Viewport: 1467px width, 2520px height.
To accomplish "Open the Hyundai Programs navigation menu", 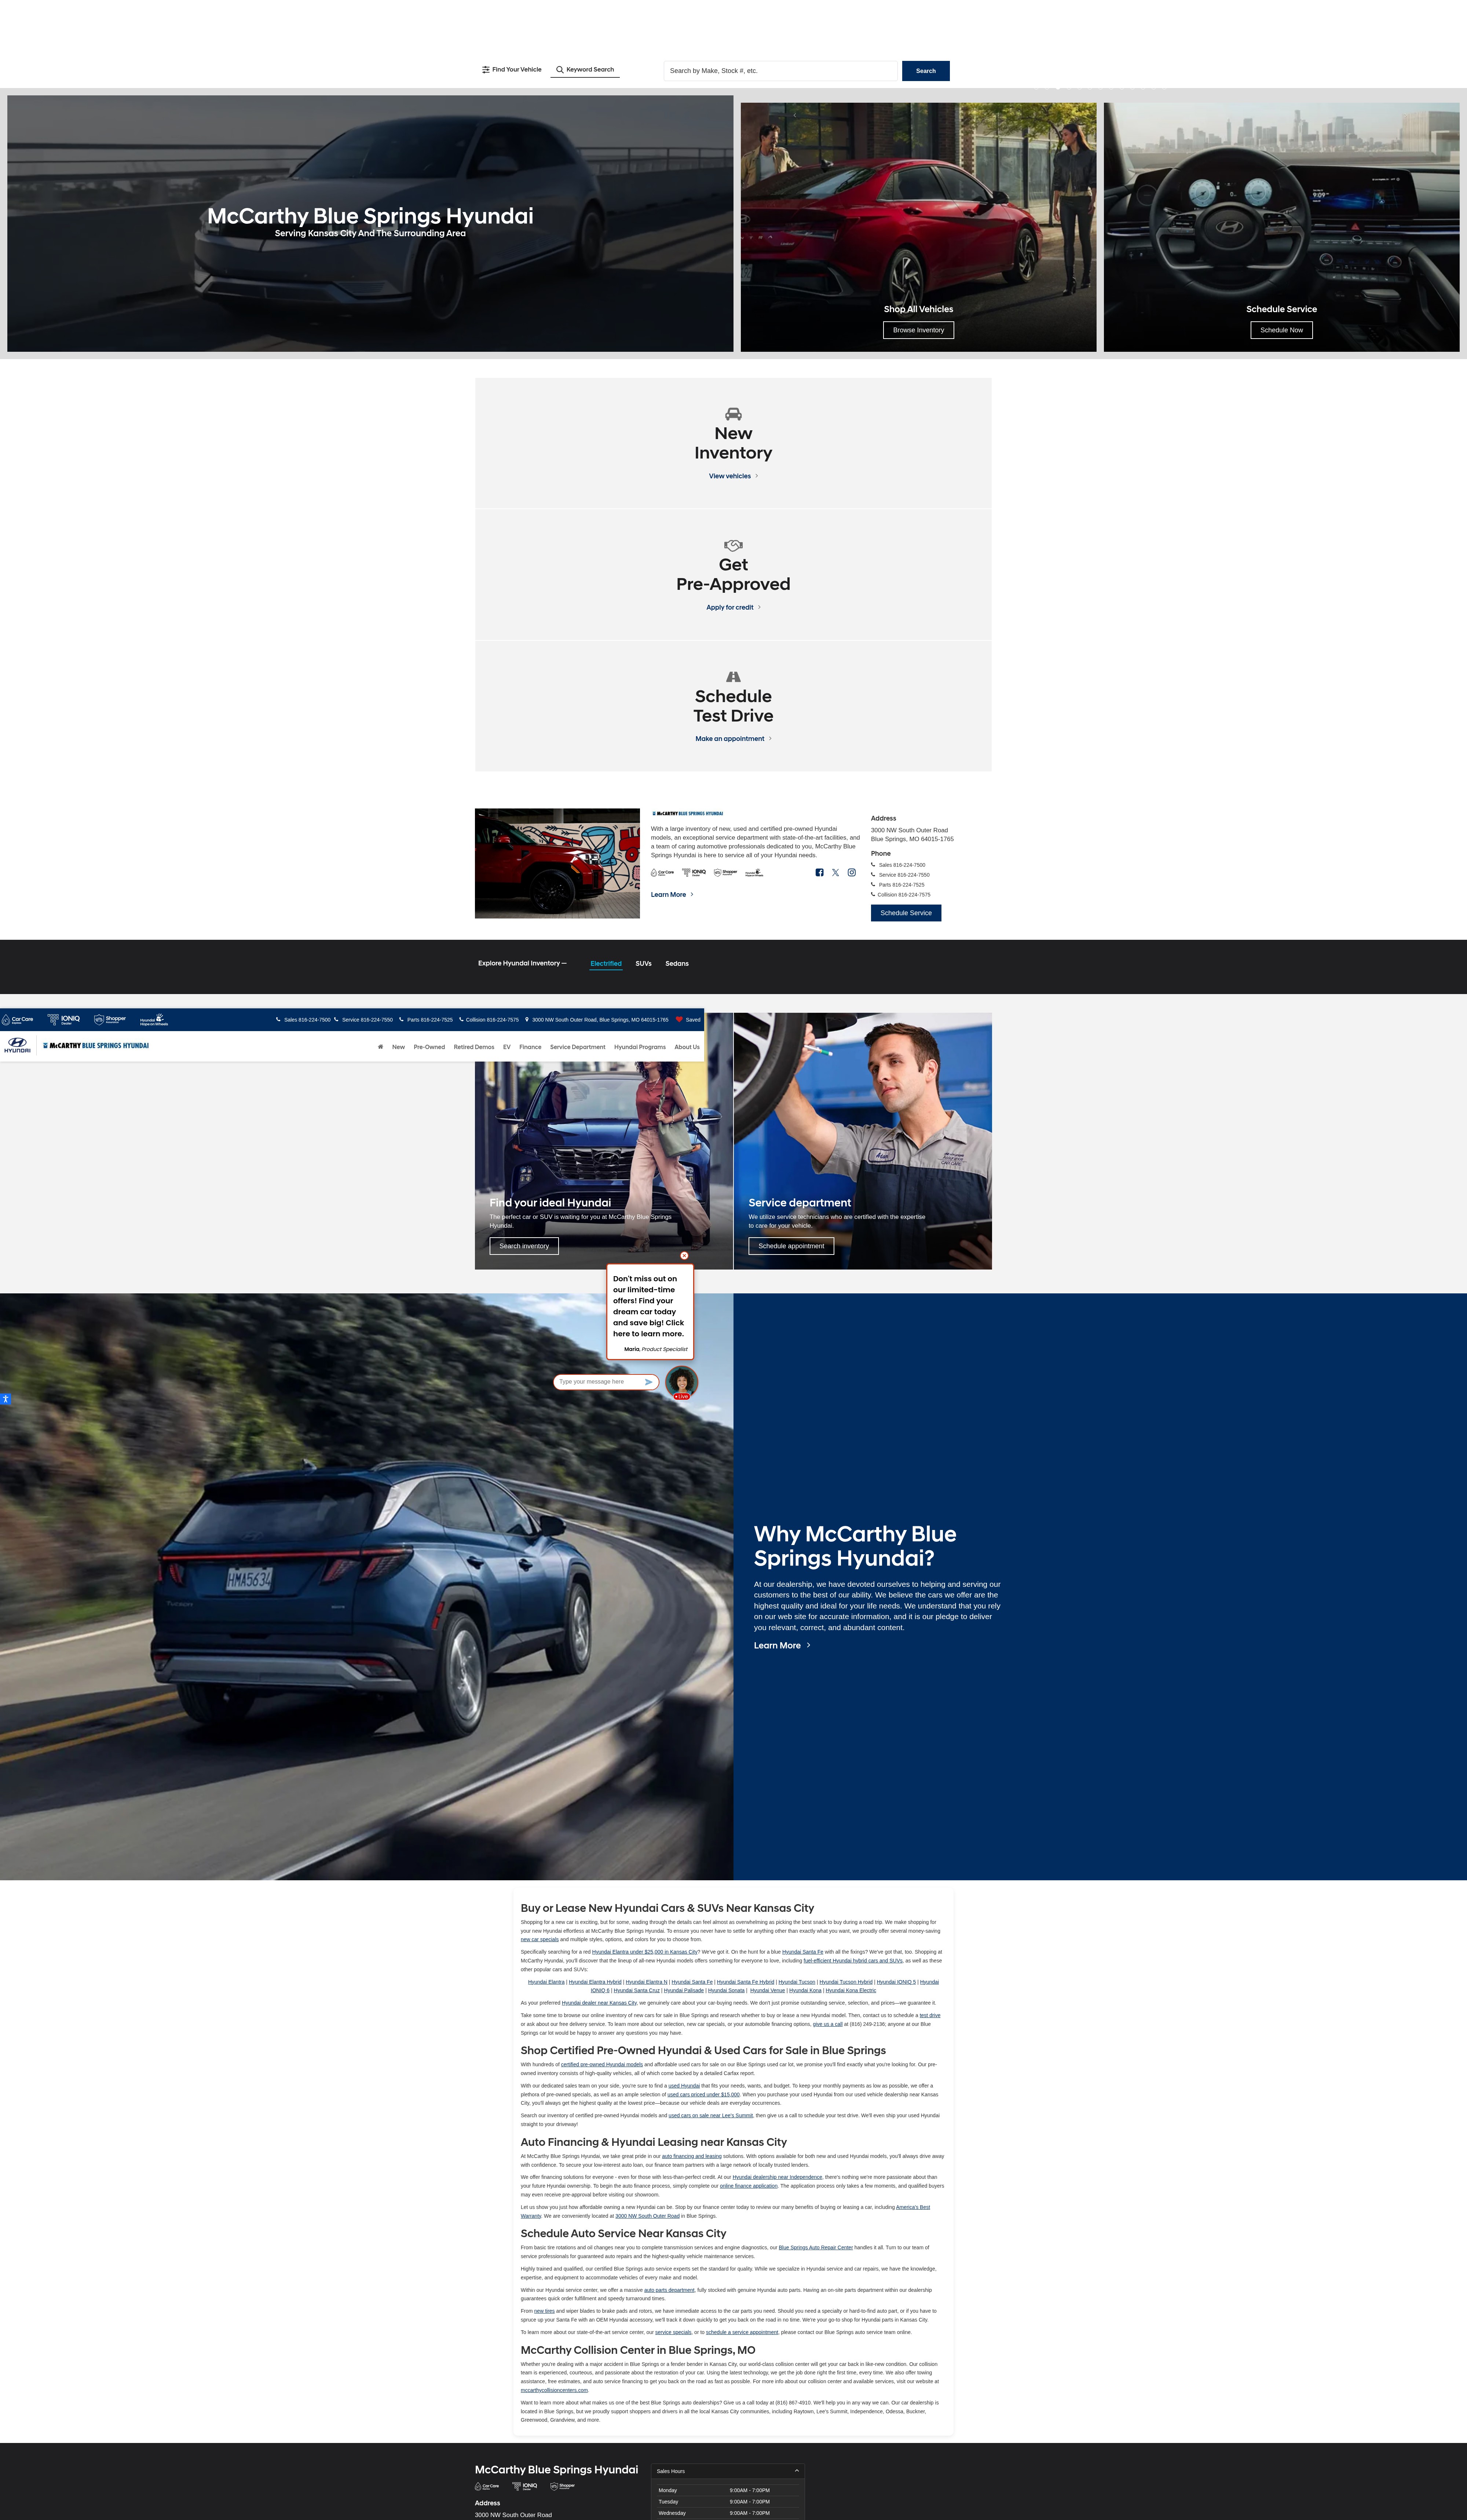I will [x=640, y=1047].
